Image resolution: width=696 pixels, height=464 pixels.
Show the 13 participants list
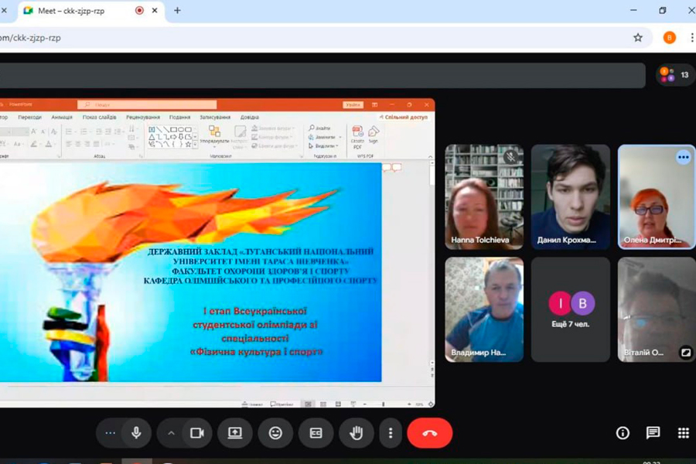[x=676, y=74]
